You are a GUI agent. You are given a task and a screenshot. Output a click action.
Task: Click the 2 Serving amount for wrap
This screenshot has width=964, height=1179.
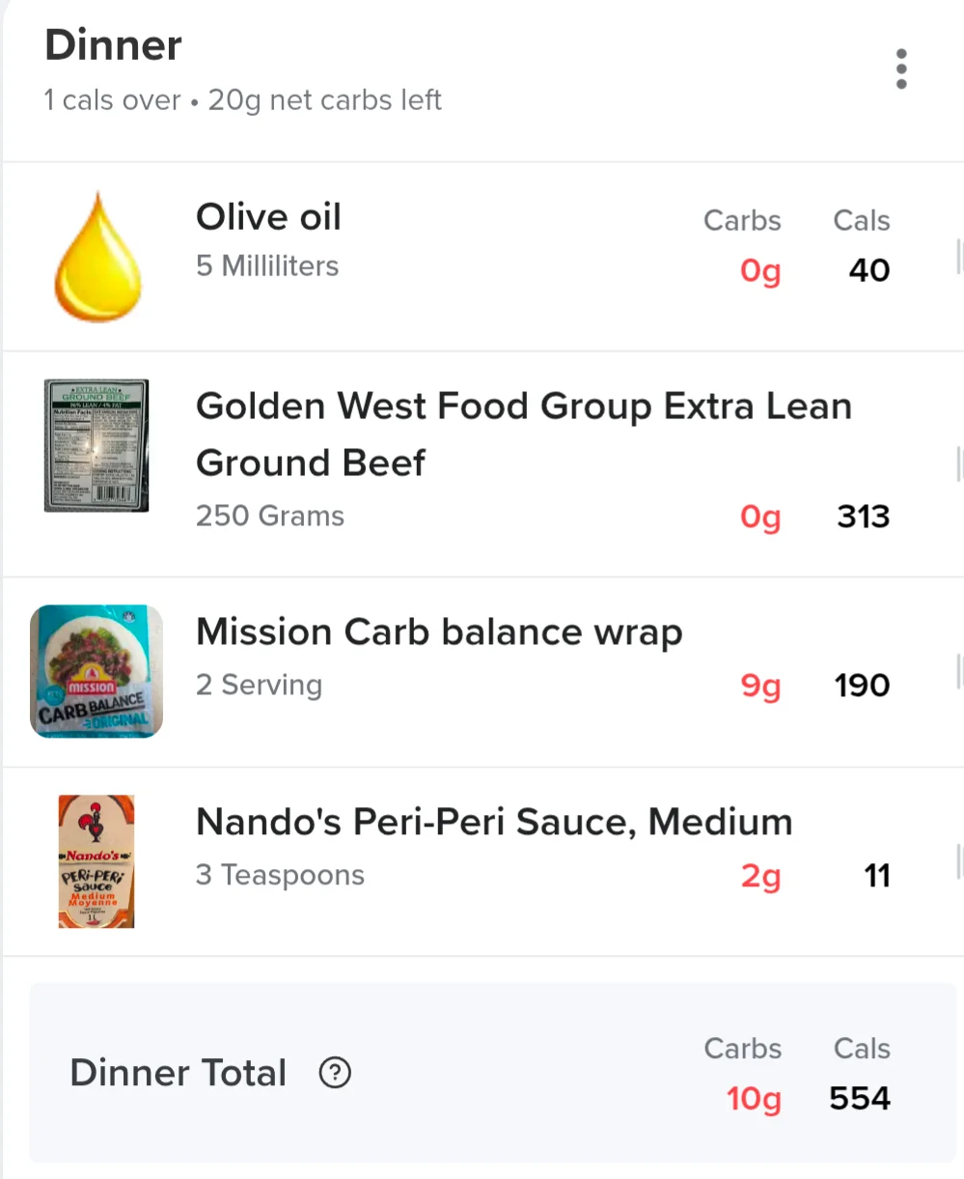pyautogui.click(x=259, y=686)
